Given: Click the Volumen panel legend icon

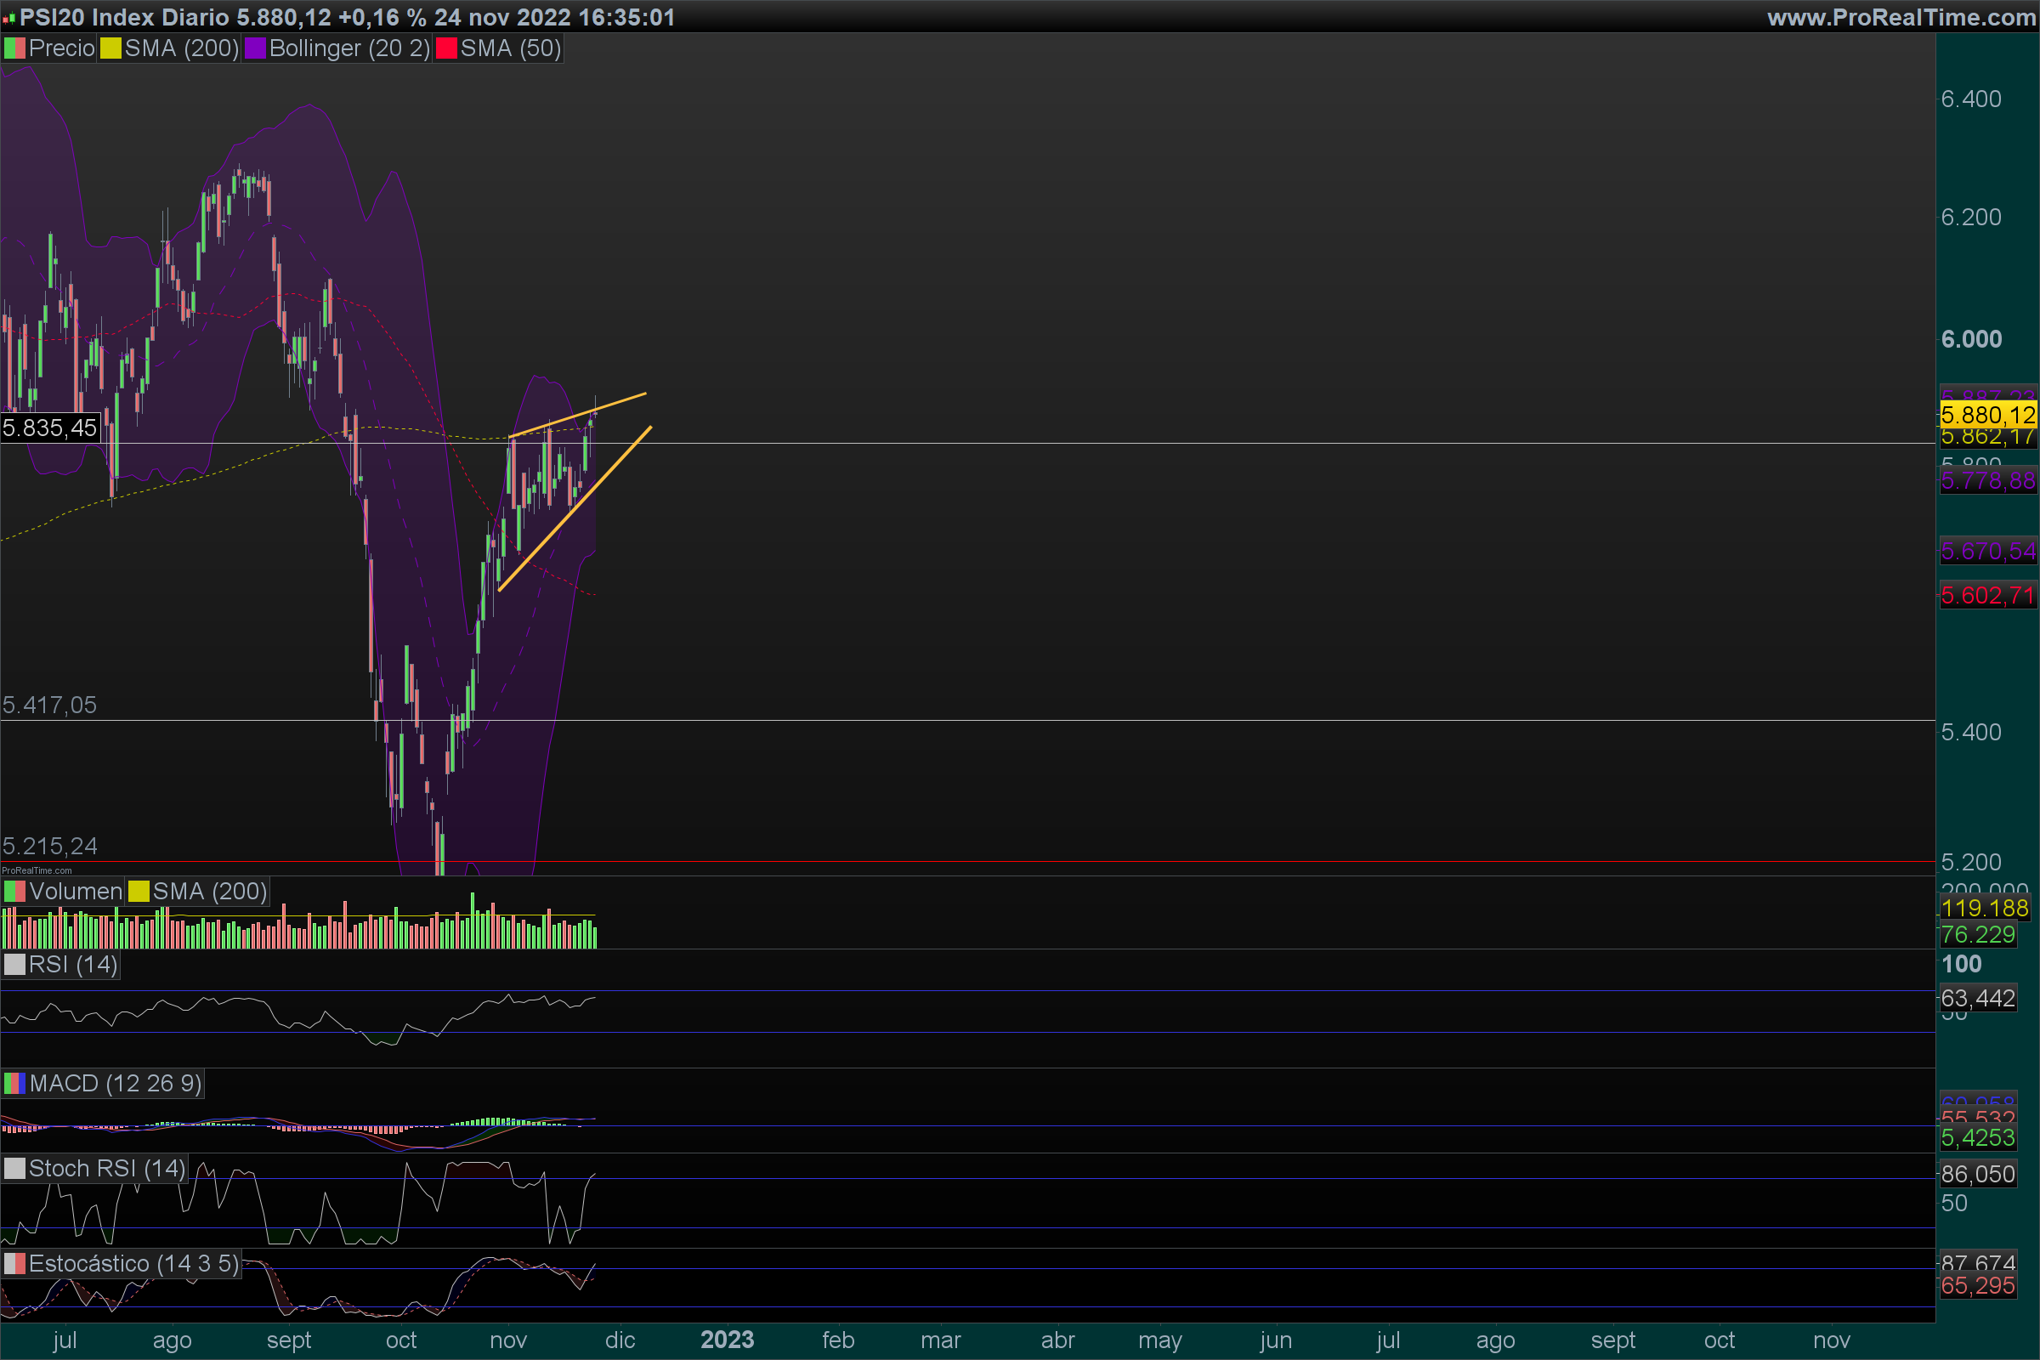Looking at the screenshot, I should (x=14, y=892).
